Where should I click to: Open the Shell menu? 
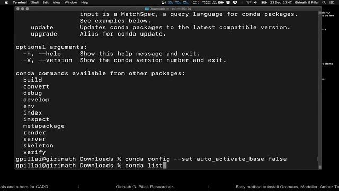click(x=34, y=2)
